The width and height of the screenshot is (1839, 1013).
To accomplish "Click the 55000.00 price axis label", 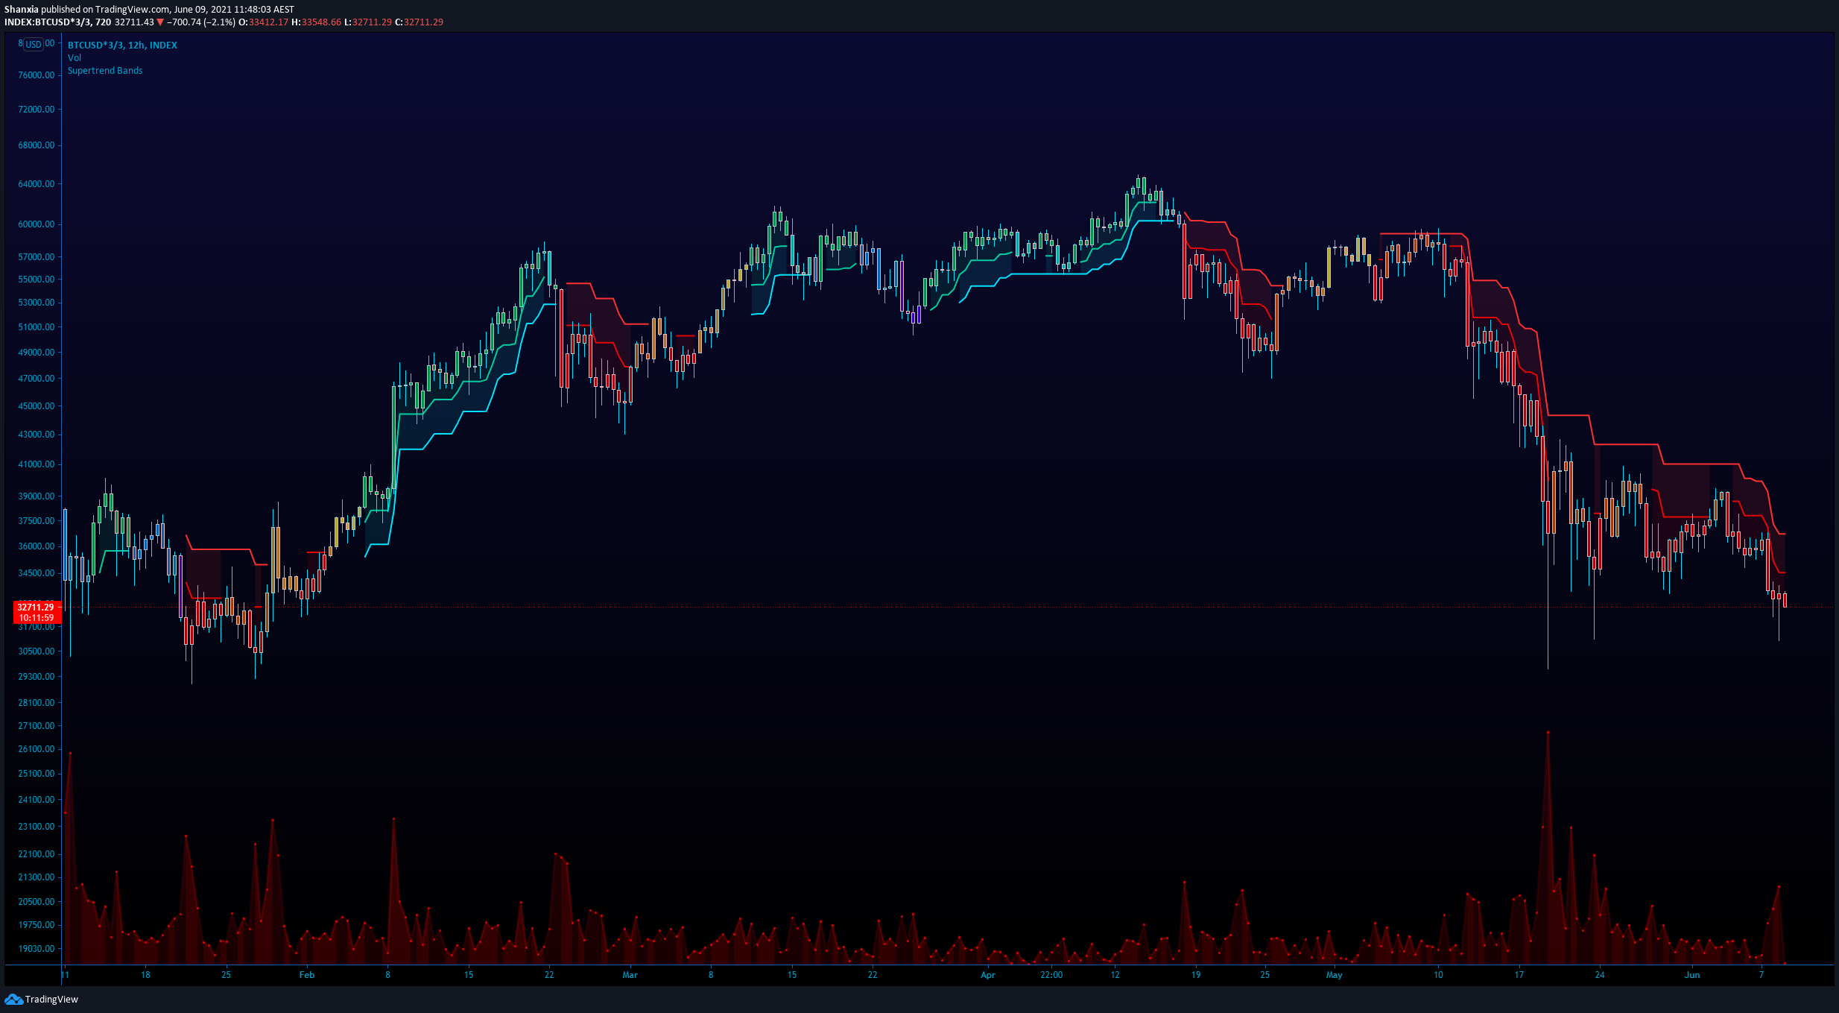I will click(x=37, y=280).
